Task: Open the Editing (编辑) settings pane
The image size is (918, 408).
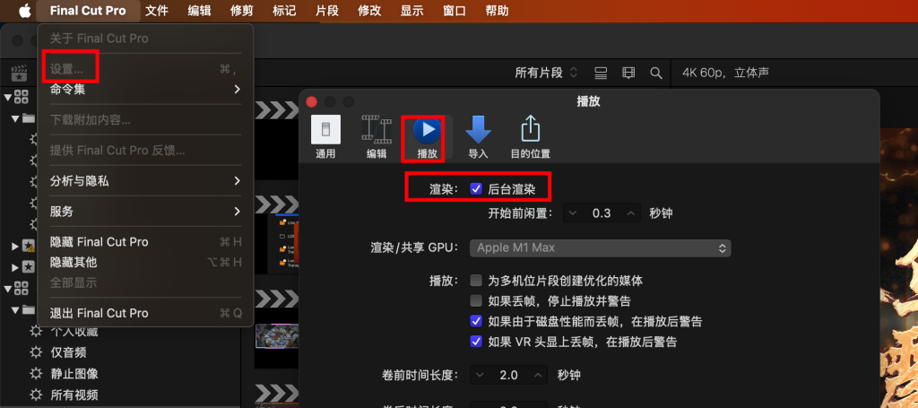Action: [x=377, y=138]
